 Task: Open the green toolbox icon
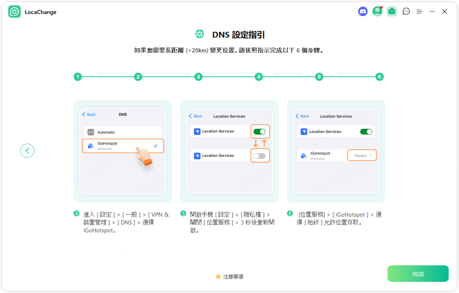point(392,12)
